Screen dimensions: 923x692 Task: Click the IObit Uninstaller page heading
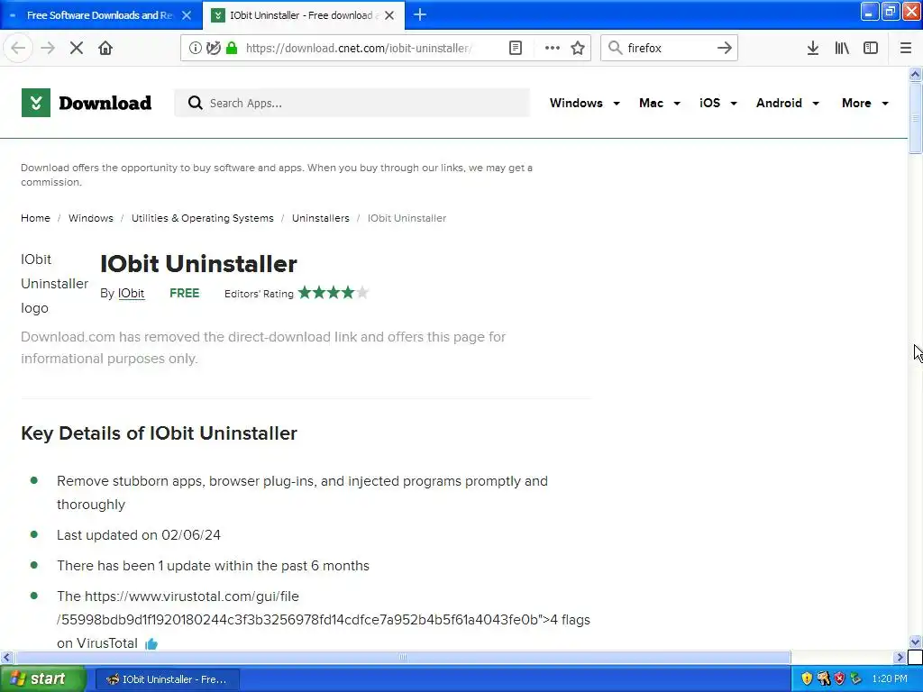(x=198, y=264)
